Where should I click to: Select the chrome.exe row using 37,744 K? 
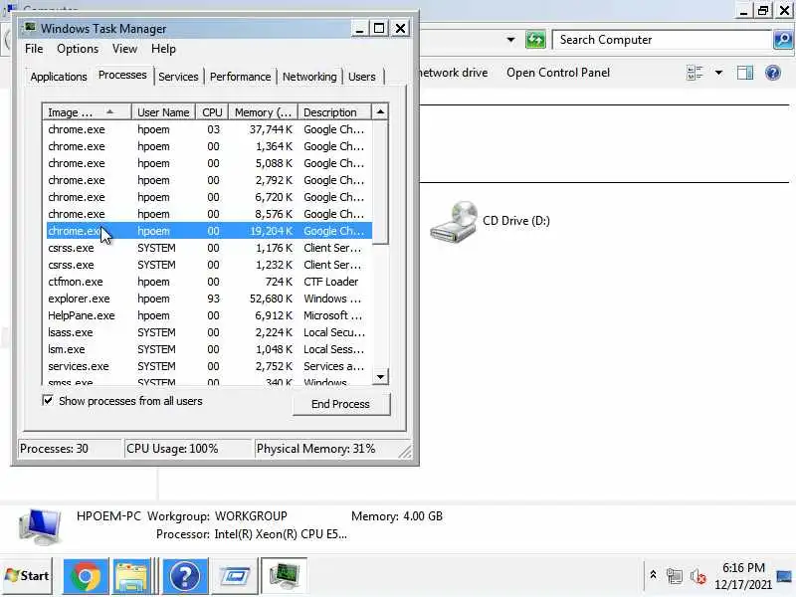[209, 129]
